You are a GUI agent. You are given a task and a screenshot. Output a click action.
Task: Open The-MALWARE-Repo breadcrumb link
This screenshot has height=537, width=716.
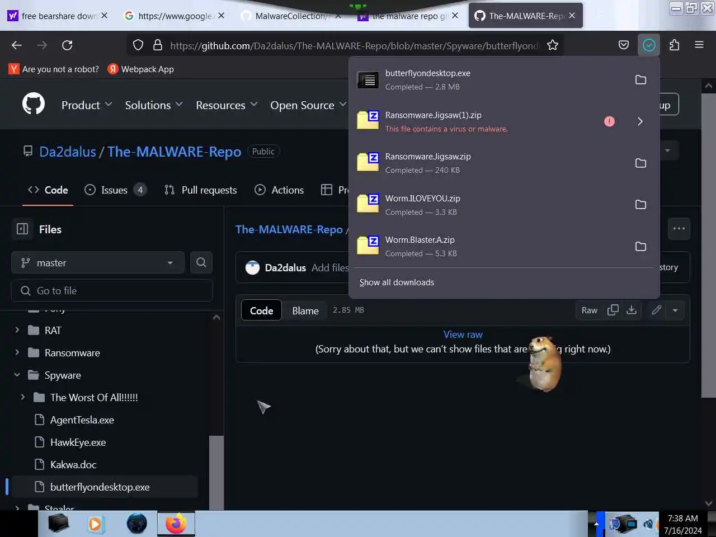pyautogui.click(x=289, y=229)
